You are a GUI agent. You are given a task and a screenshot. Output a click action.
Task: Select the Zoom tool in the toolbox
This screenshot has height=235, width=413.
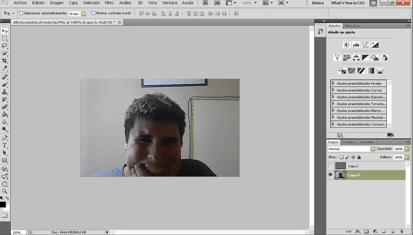5,191
